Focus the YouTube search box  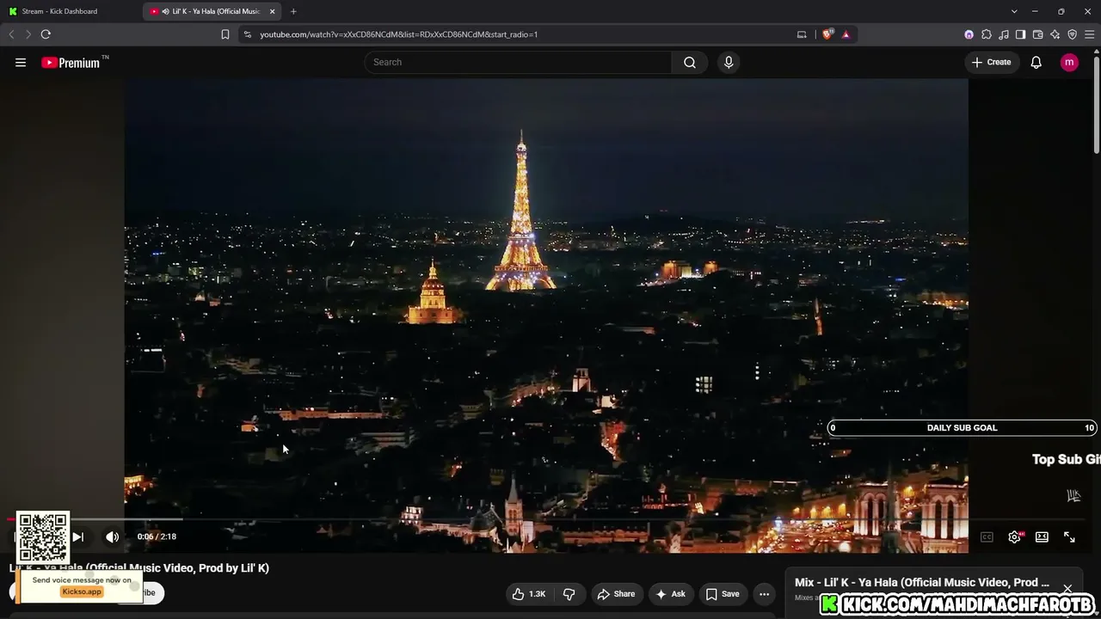[518, 62]
